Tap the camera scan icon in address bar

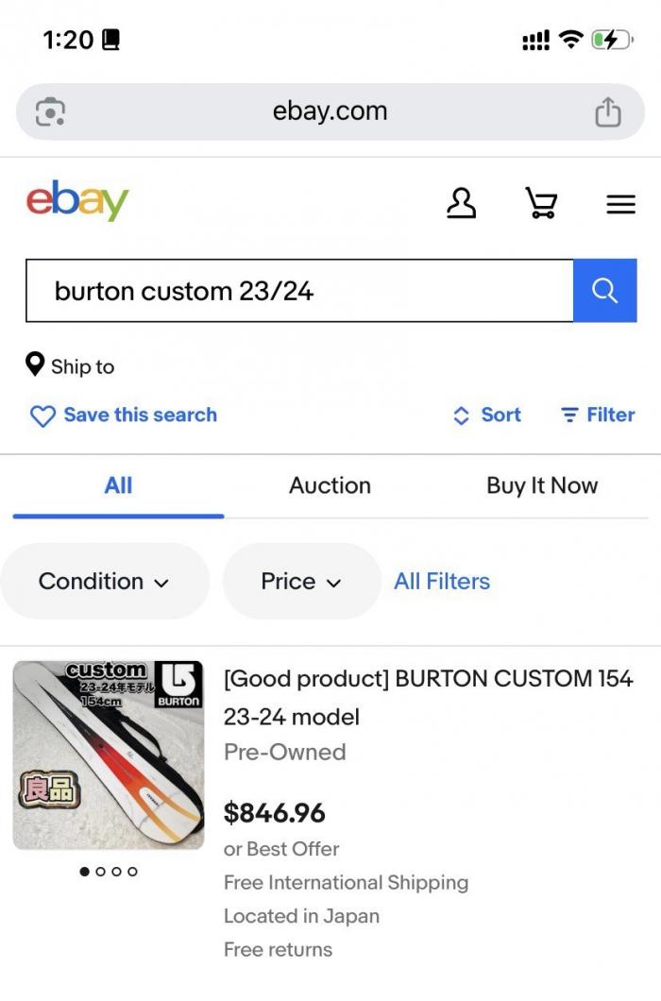(50, 112)
